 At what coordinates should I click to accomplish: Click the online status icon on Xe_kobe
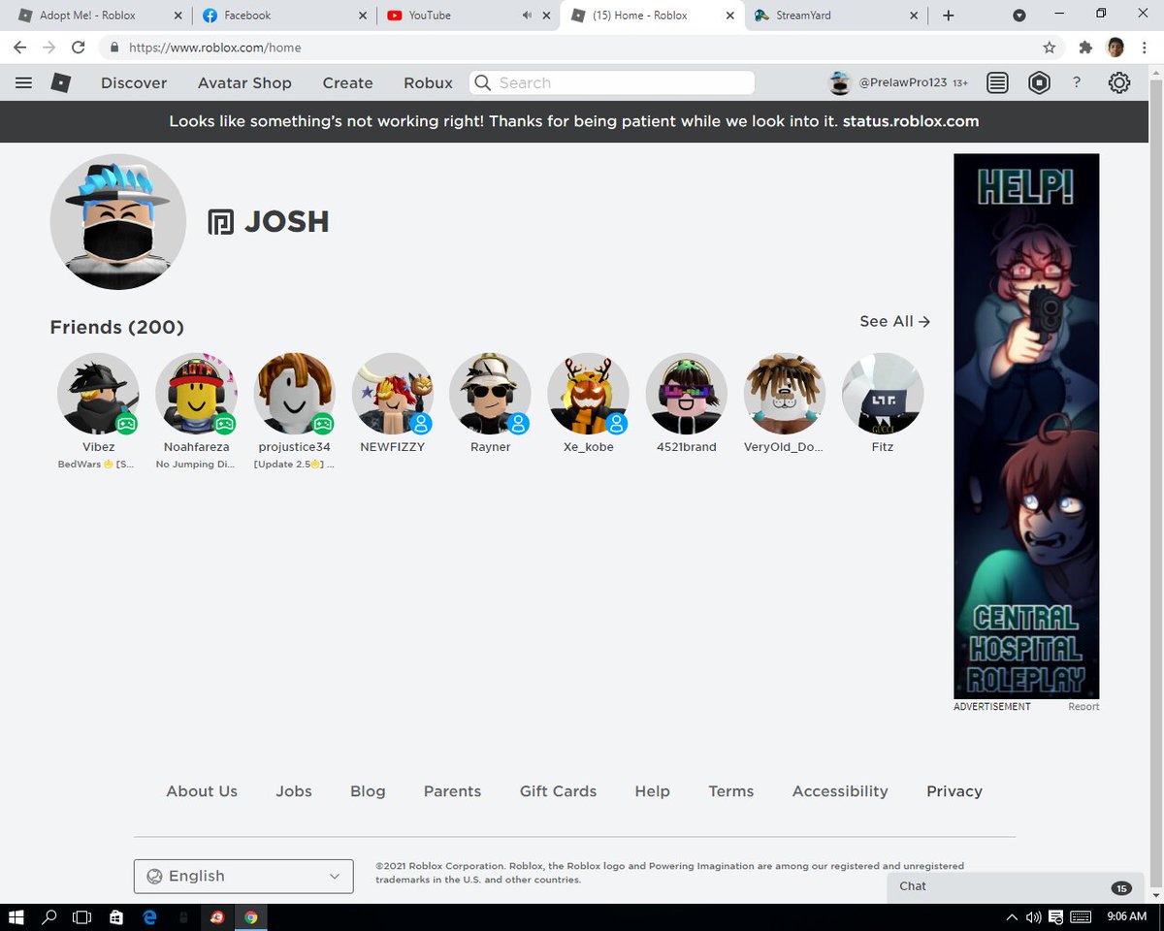coord(617,423)
